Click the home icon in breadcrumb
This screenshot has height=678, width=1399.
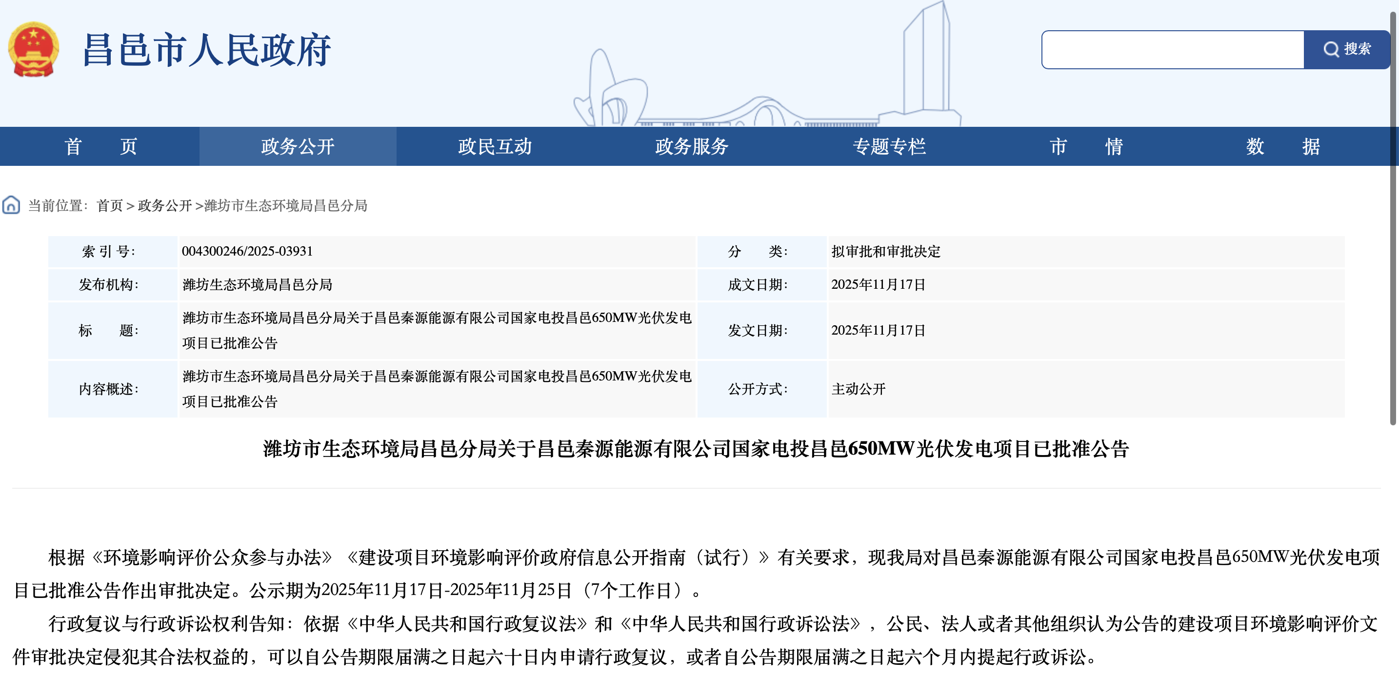(11, 205)
